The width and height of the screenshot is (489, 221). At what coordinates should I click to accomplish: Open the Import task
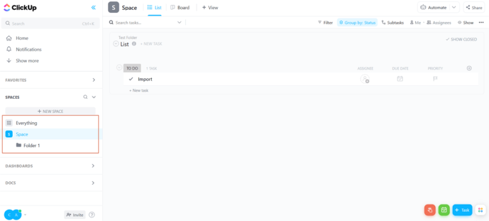tap(145, 79)
